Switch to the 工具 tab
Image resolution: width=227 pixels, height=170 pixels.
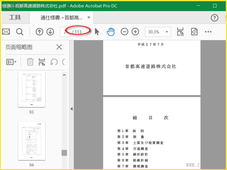tap(15, 18)
